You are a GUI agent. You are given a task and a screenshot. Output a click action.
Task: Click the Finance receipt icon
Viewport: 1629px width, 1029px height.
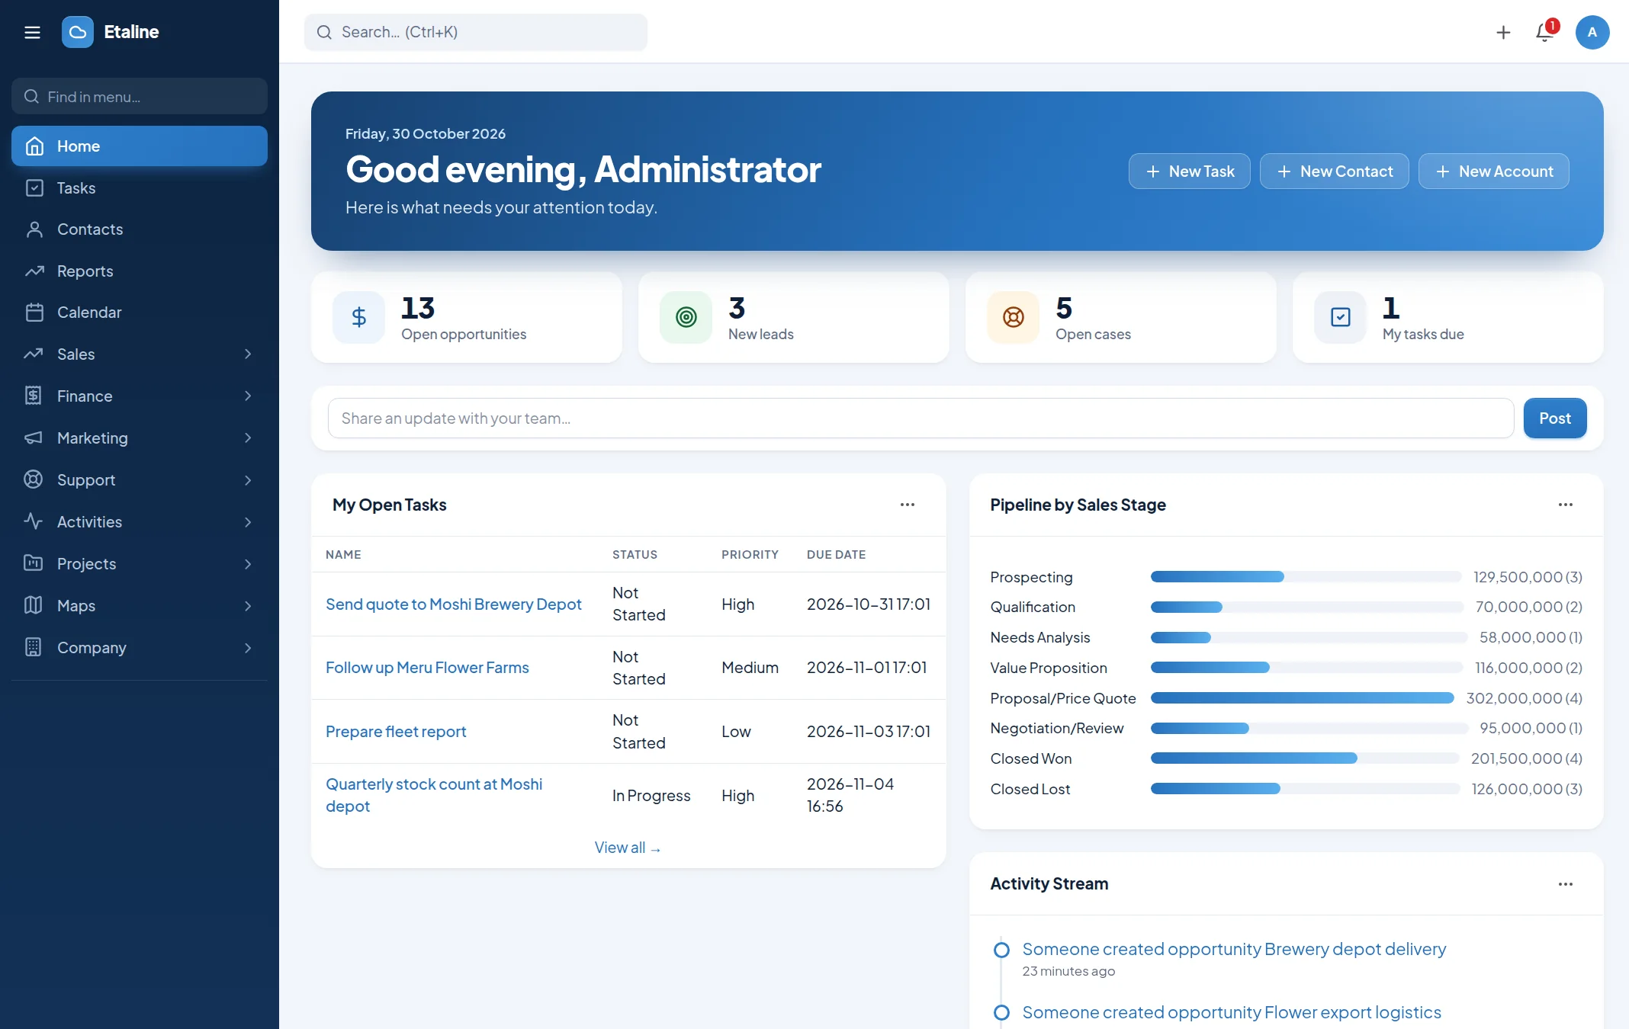tap(33, 396)
